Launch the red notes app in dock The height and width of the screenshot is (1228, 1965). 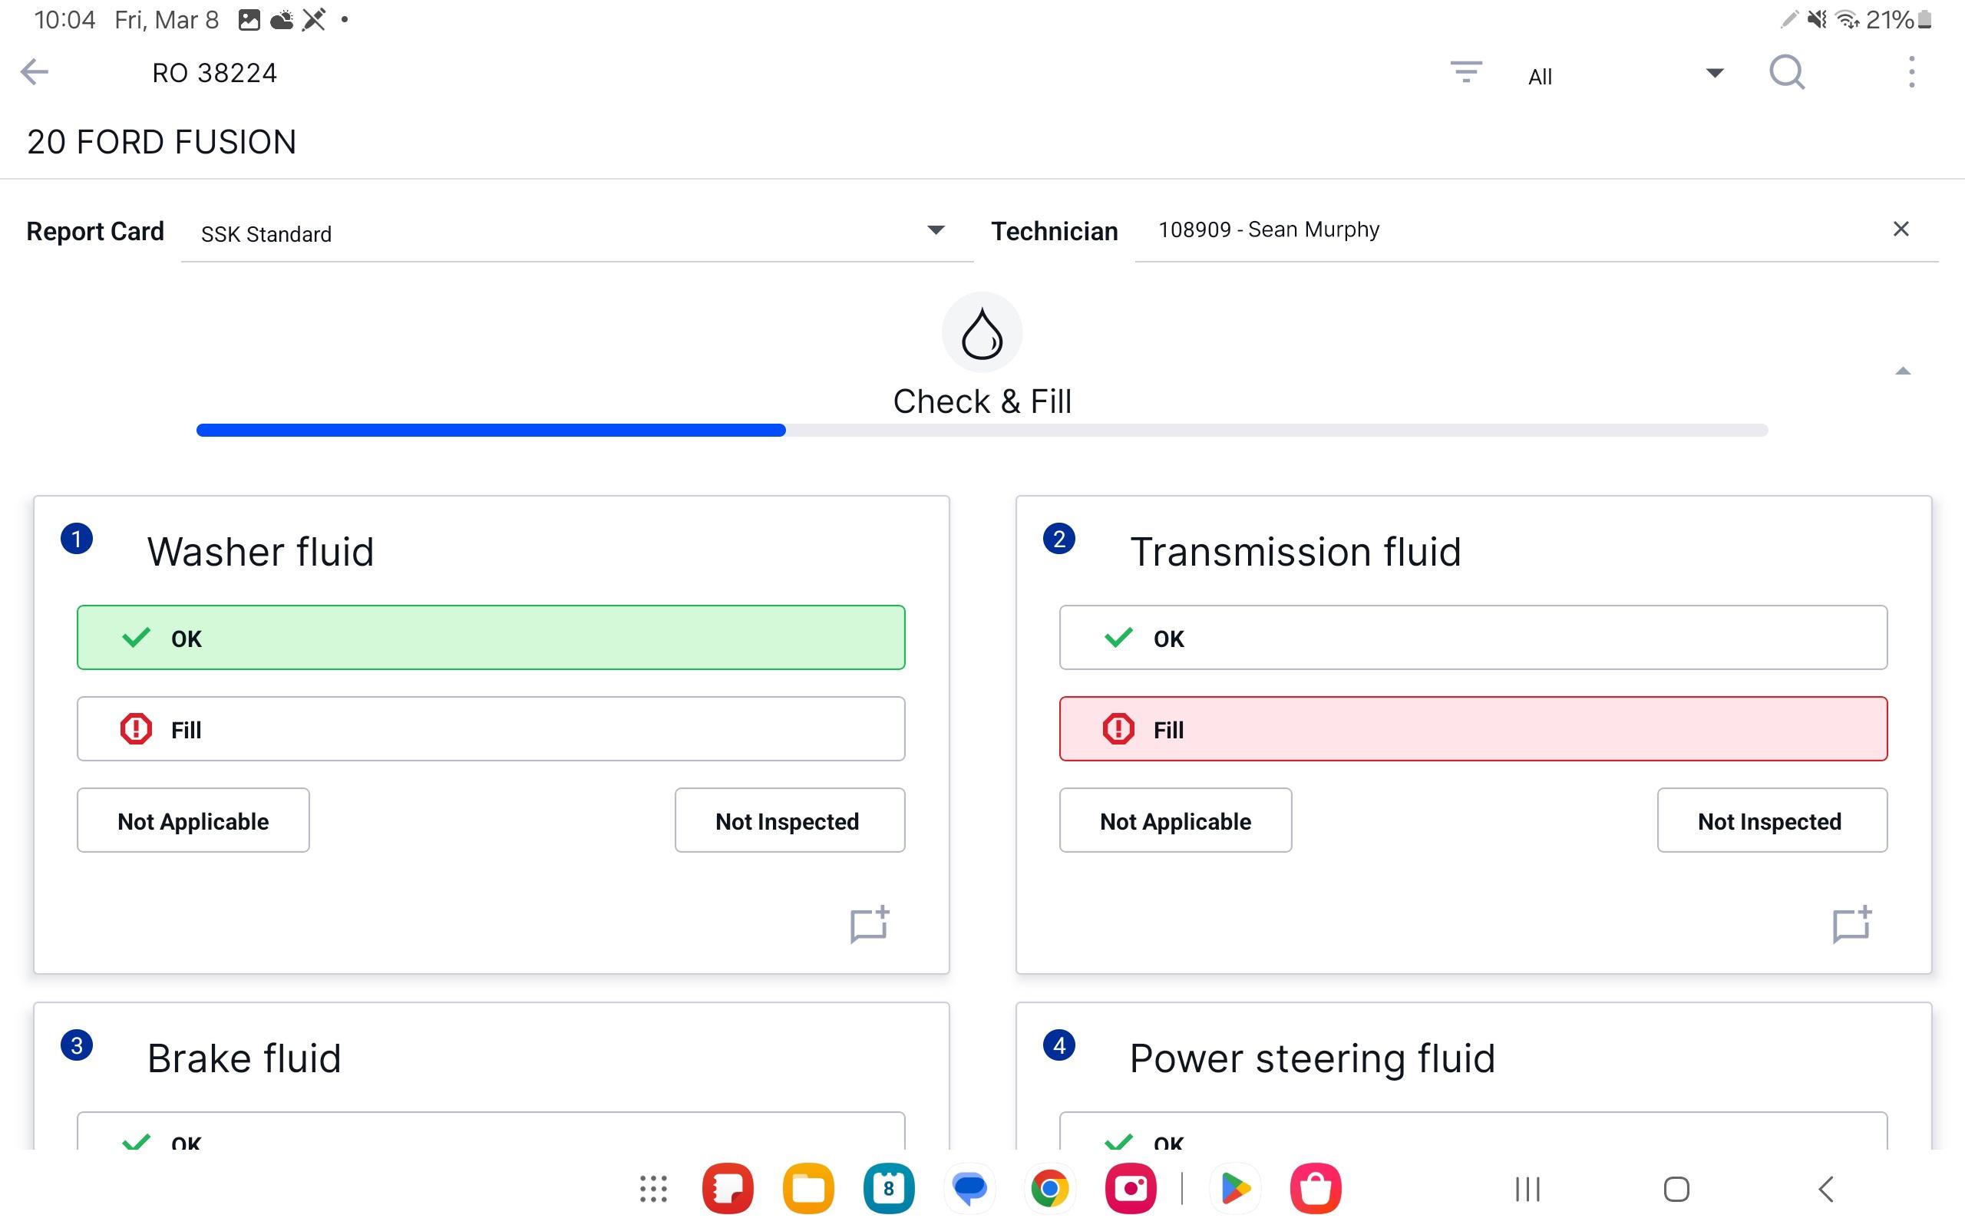click(x=728, y=1189)
